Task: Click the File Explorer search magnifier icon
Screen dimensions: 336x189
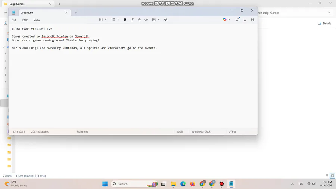Action: point(329,13)
